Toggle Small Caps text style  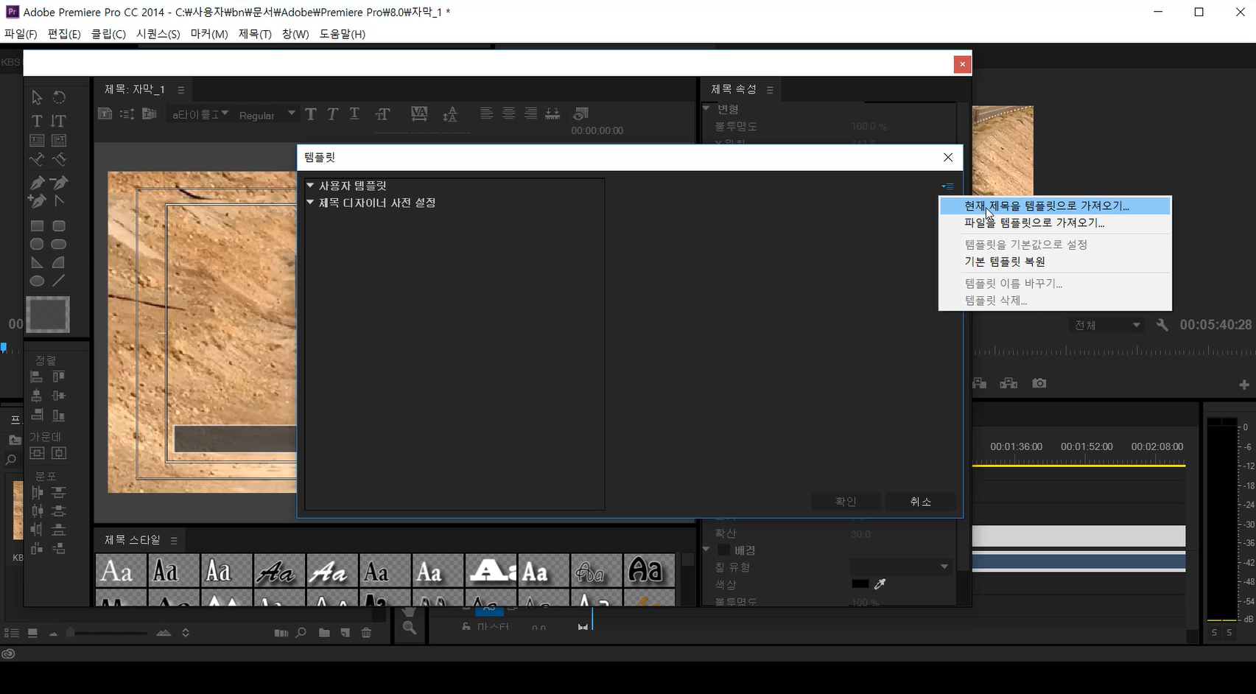[x=382, y=113]
